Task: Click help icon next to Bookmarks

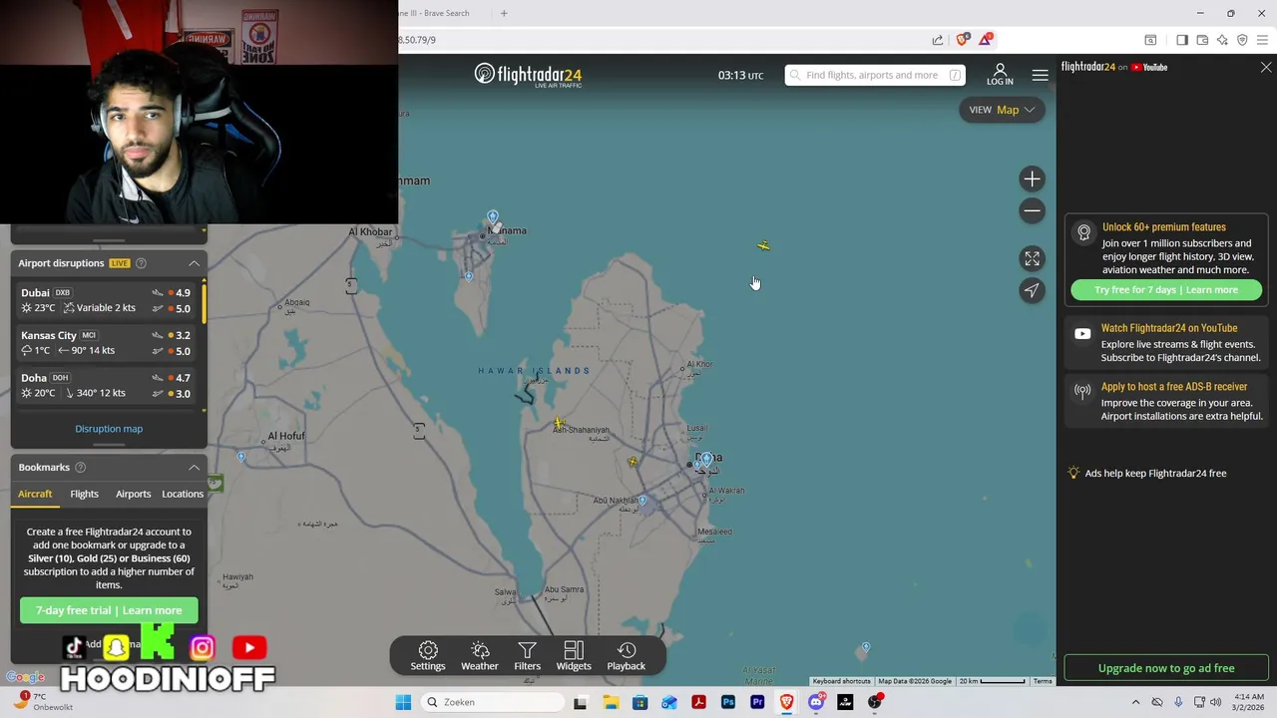Action: pos(80,468)
